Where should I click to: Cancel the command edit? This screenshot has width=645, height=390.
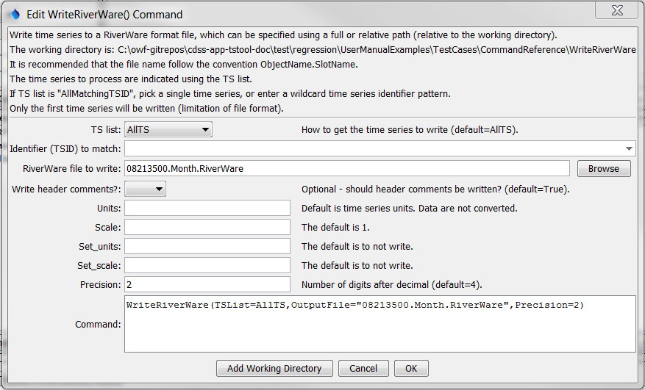[363, 368]
